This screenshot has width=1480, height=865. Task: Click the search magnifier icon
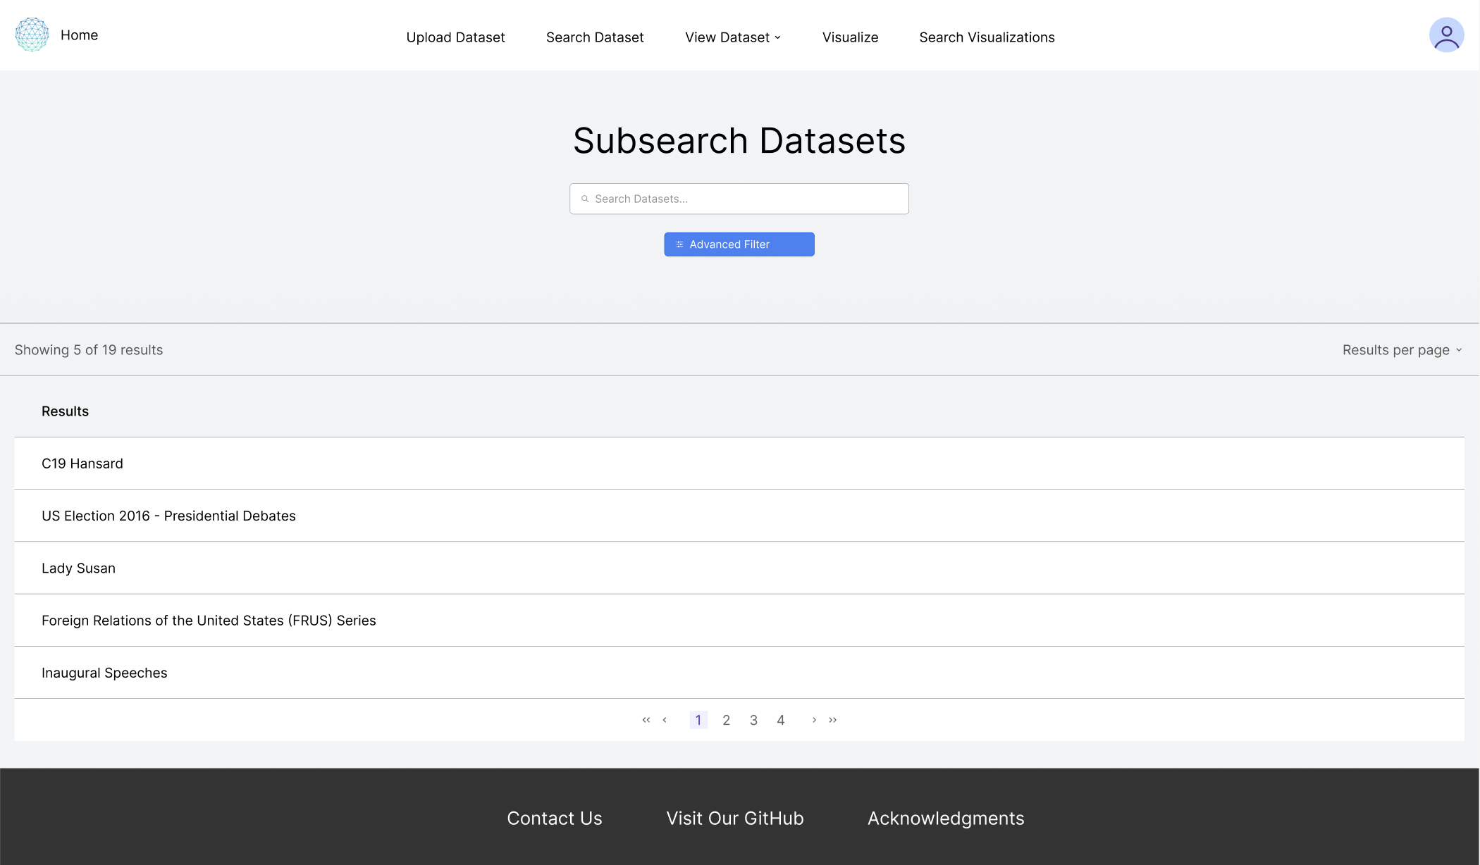pyautogui.click(x=584, y=199)
